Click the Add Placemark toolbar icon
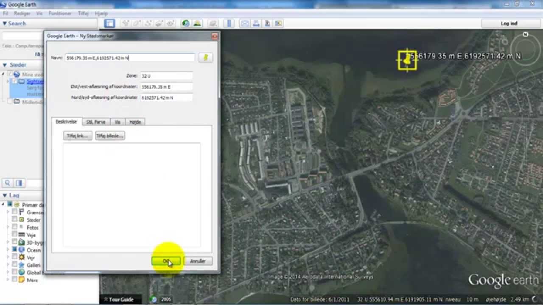This screenshot has height=305, width=543. click(126, 23)
